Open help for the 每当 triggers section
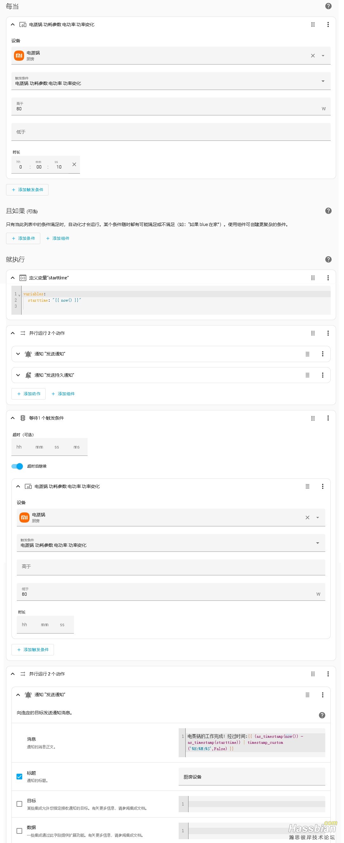Image resolution: width=344 pixels, height=843 pixels. (x=328, y=6)
